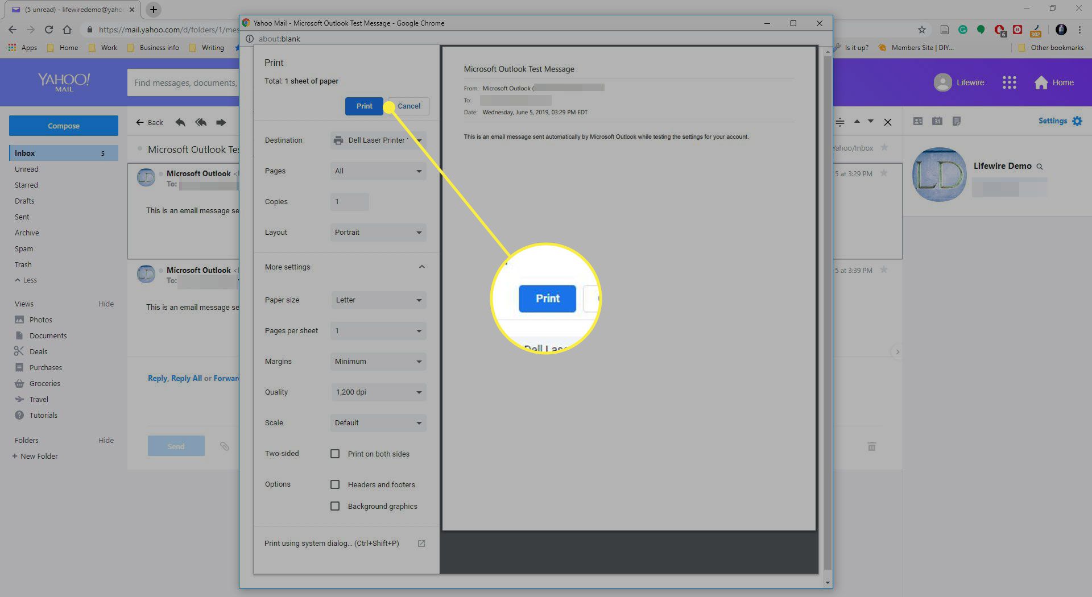
Task: Open a new Chrome tab
Action: click(x=154, y=10)
